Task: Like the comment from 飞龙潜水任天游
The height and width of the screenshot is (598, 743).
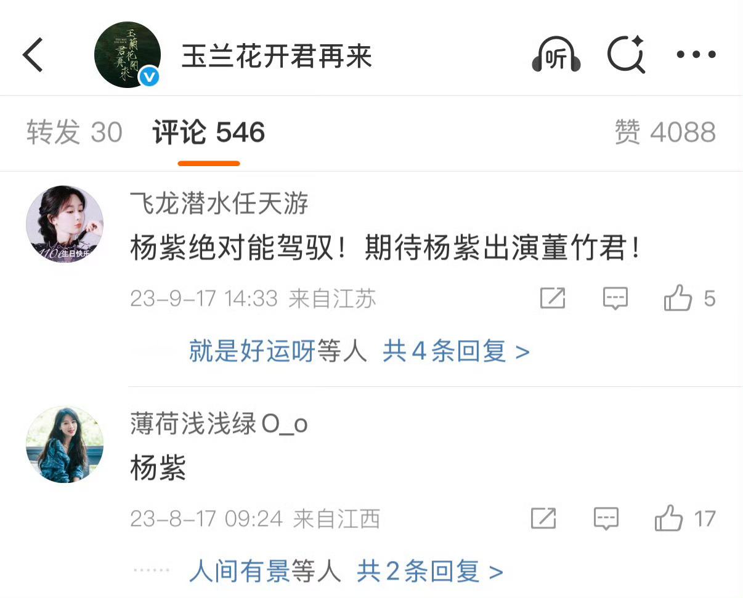Action: 690,298
